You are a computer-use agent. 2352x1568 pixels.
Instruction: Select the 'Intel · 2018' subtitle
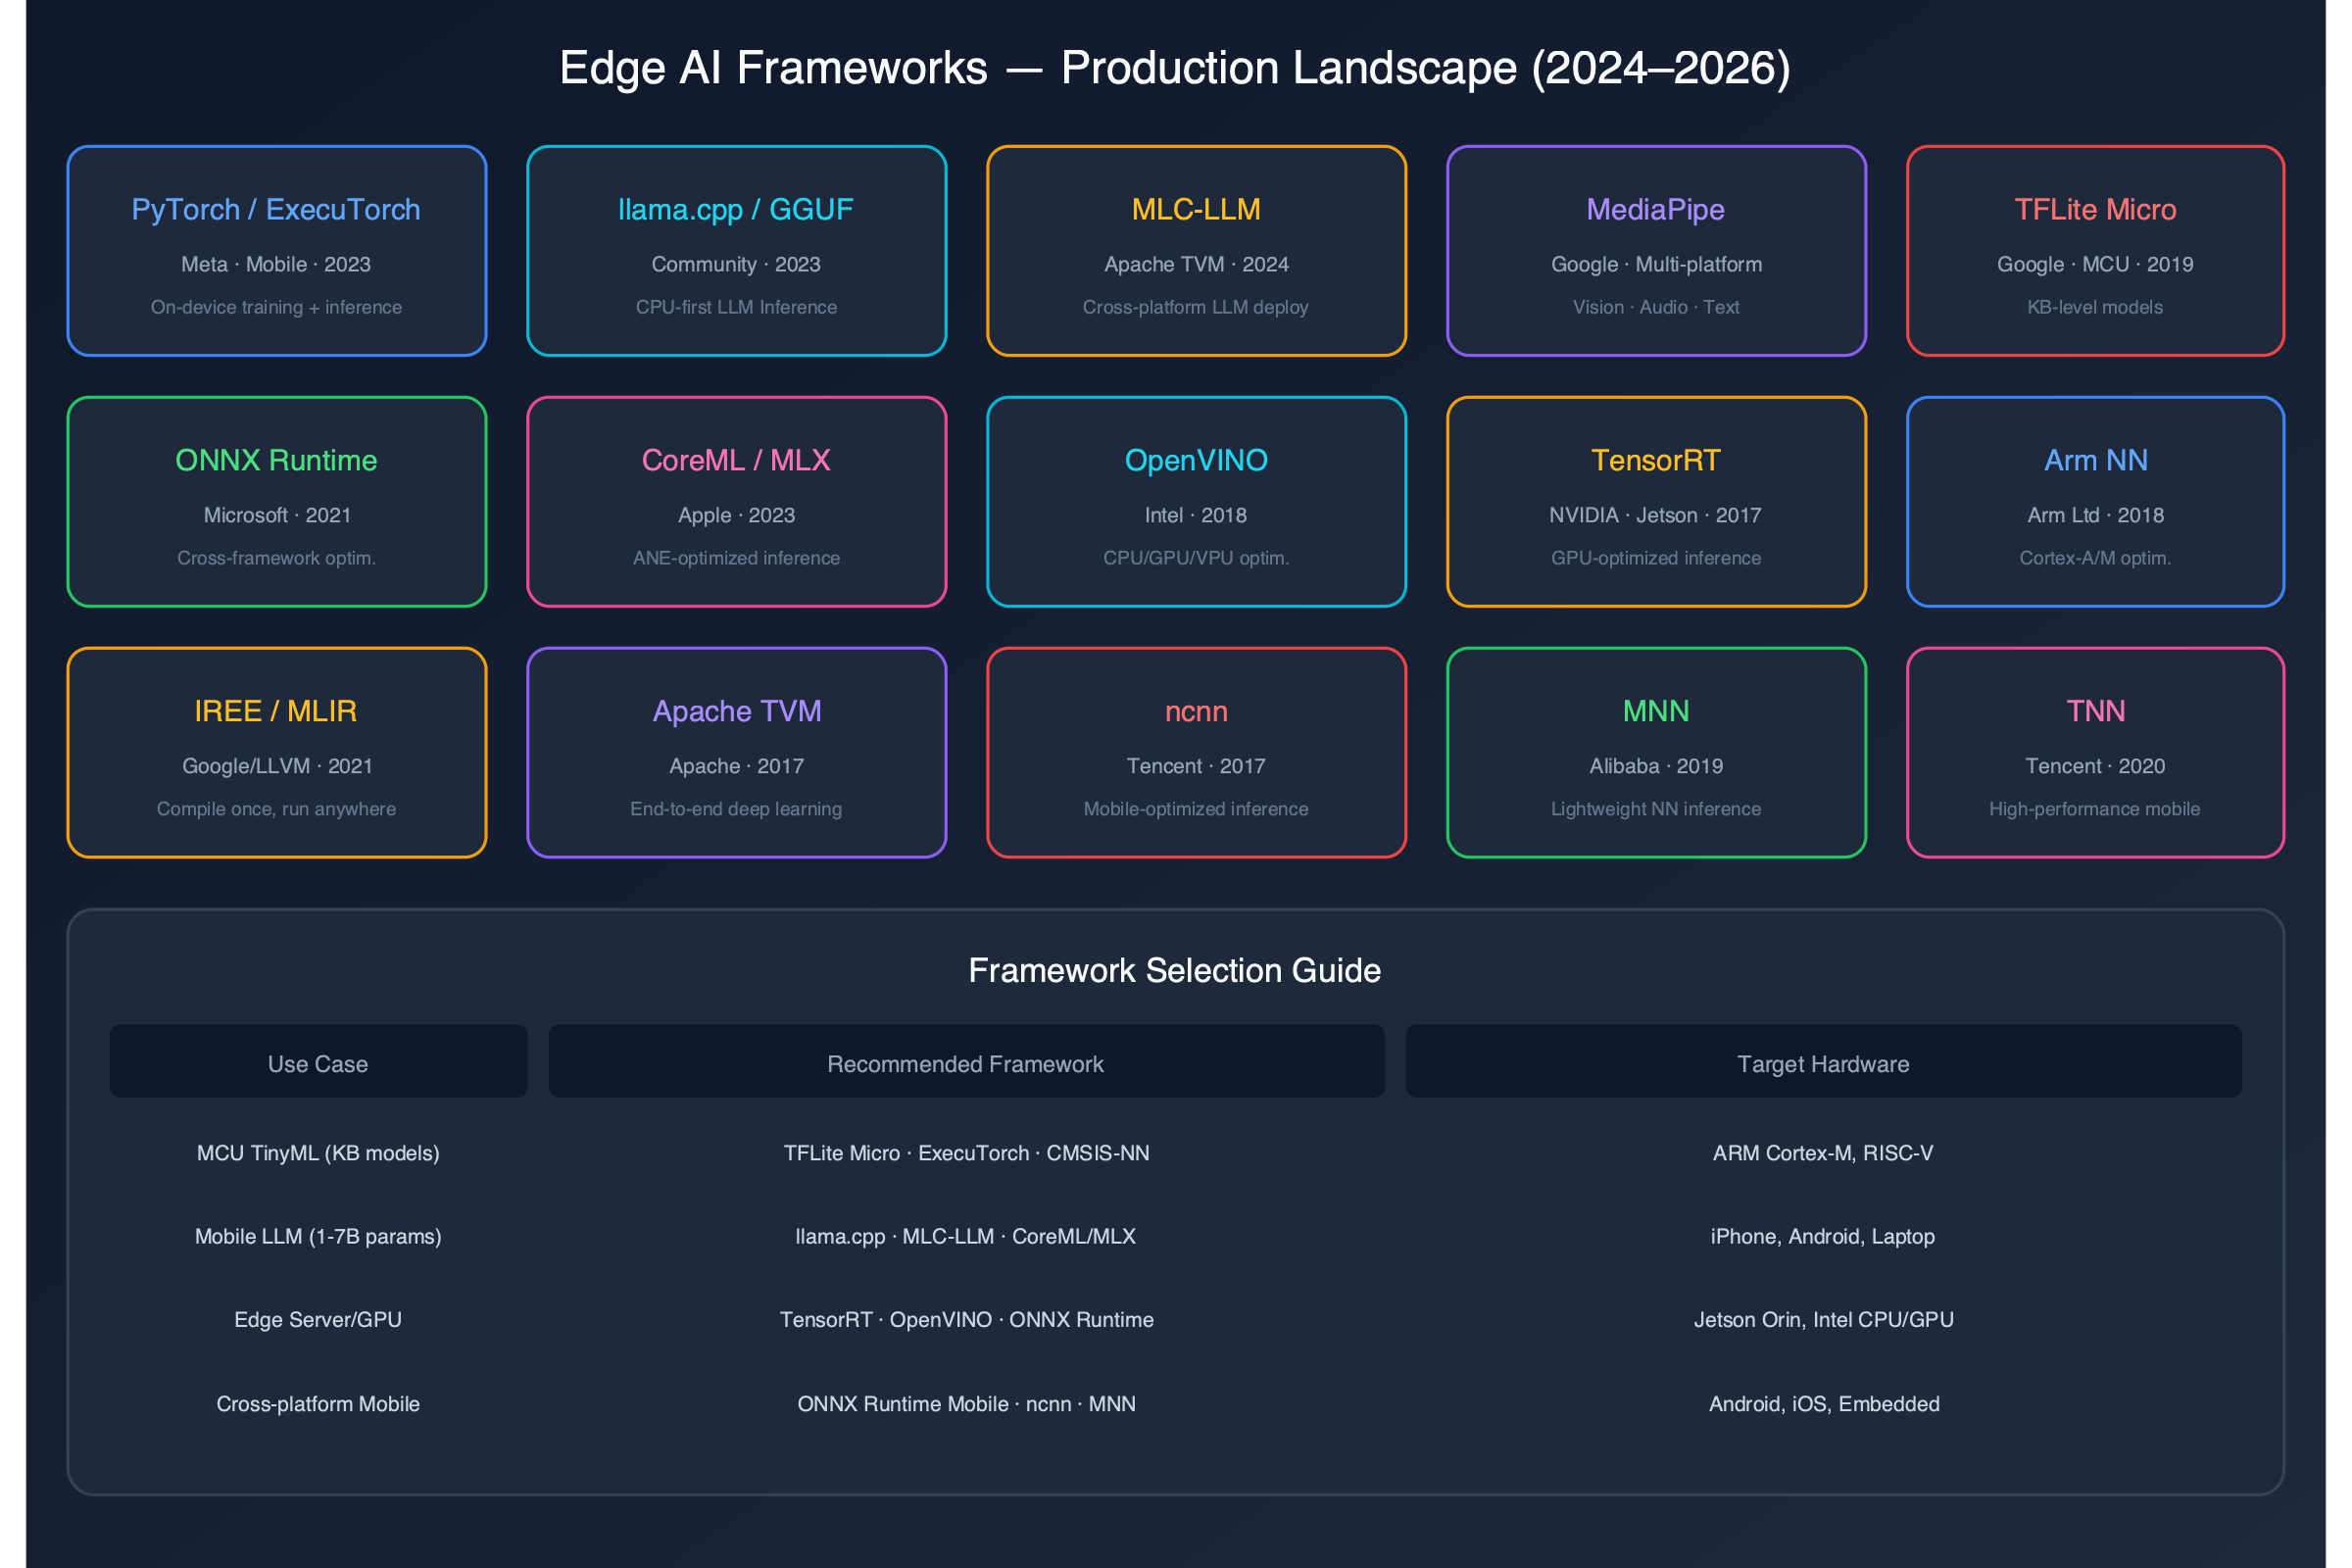[x=1196, y=515]
